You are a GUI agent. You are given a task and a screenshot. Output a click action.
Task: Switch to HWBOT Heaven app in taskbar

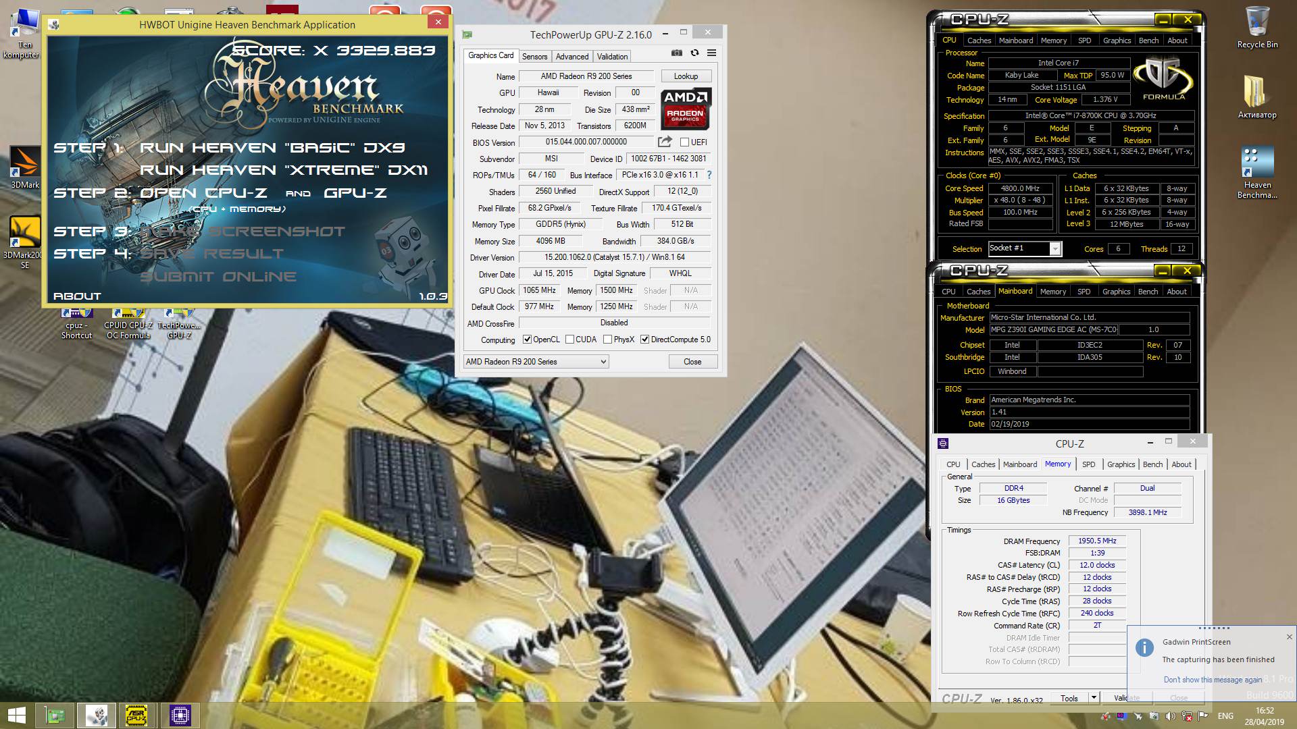point(96,715)
